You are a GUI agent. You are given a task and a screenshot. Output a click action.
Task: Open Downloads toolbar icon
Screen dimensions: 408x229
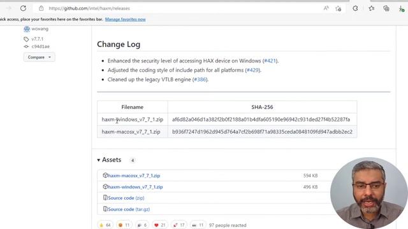pyautogui.click(x=402, y=9)
